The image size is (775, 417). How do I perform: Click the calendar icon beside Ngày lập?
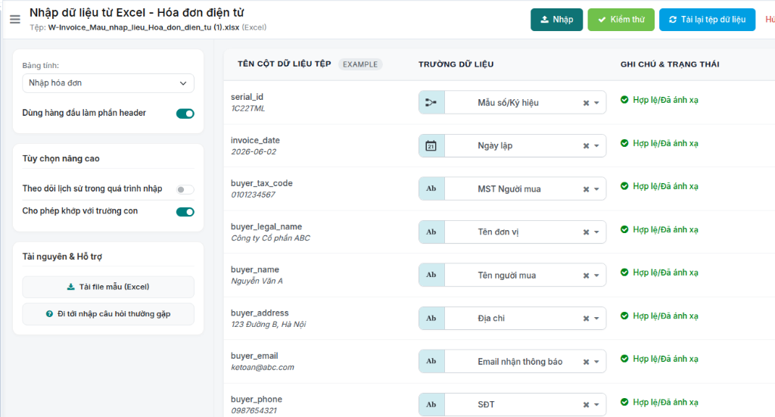(431, 146)
